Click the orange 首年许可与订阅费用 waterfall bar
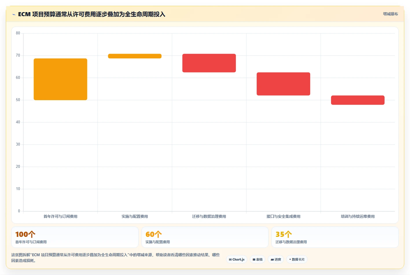Image resolution: width=410 pixels, height=275 pixels. pyautogui.click(x=60, y=79)
